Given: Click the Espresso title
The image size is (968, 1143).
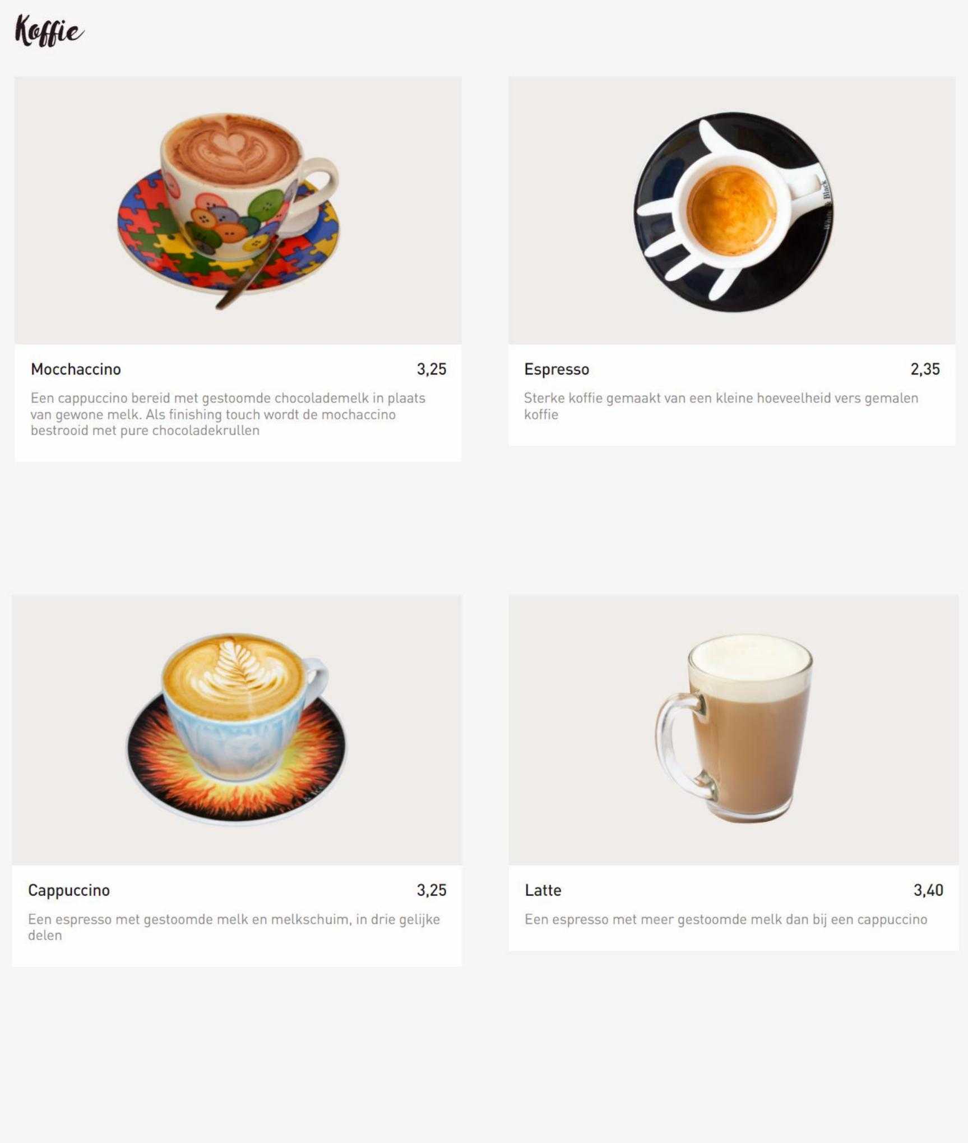Looking at the screenshot, I should tap(557, 369).
